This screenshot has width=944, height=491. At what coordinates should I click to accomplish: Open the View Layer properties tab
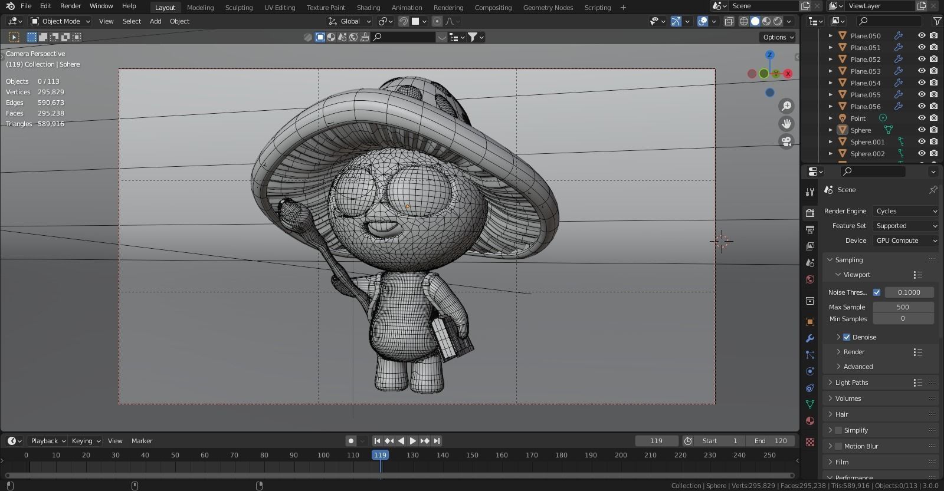tap(810, 246)
